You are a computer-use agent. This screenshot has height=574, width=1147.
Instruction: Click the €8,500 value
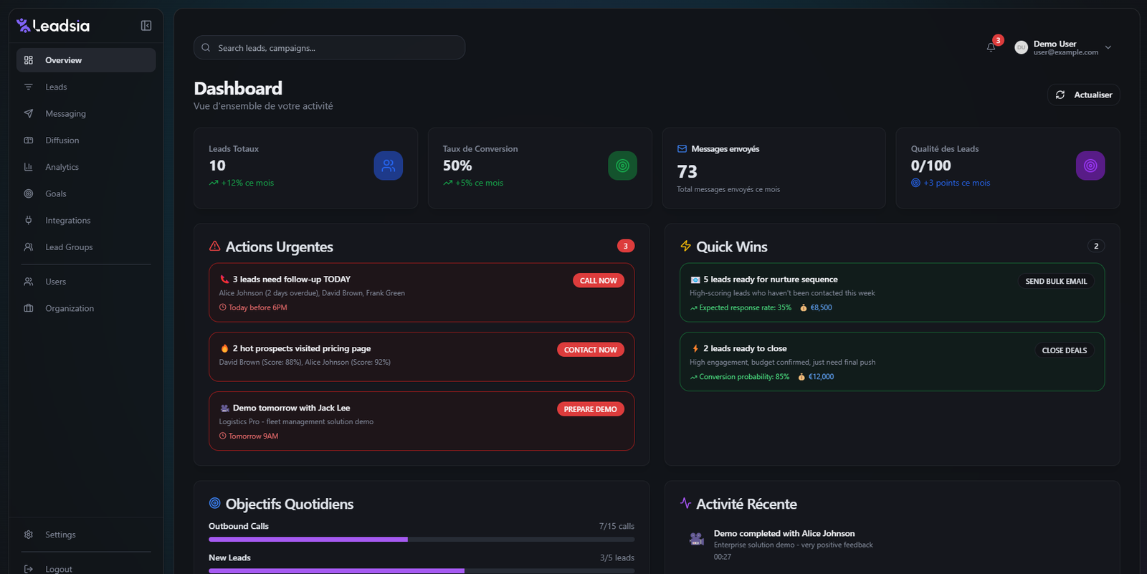[822, 307]
